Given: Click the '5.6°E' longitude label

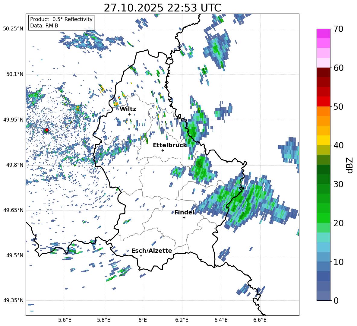Looking at the screenshot, I should click(x=65, y=320).
